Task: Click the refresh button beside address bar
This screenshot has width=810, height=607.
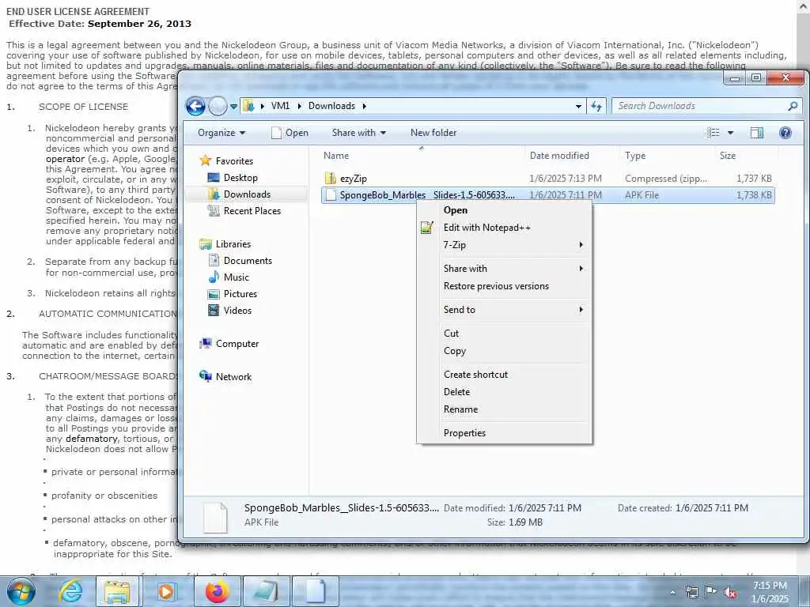Action: (x=596, y=106)
